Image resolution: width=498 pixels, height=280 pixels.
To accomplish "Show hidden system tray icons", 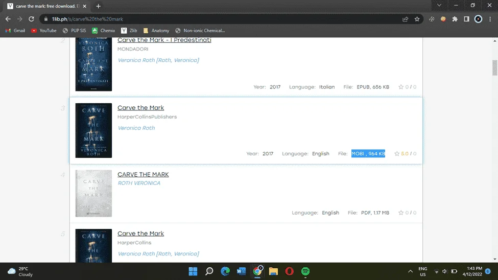I will tap(410, 271).
